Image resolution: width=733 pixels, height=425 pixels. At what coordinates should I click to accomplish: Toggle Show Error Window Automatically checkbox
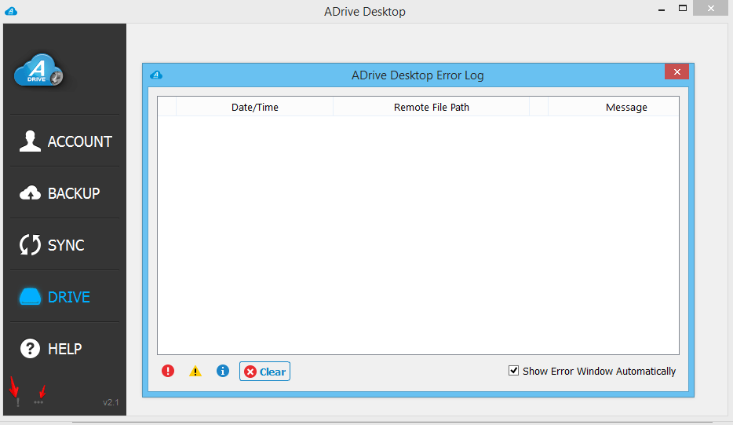(x=513, y=371)
